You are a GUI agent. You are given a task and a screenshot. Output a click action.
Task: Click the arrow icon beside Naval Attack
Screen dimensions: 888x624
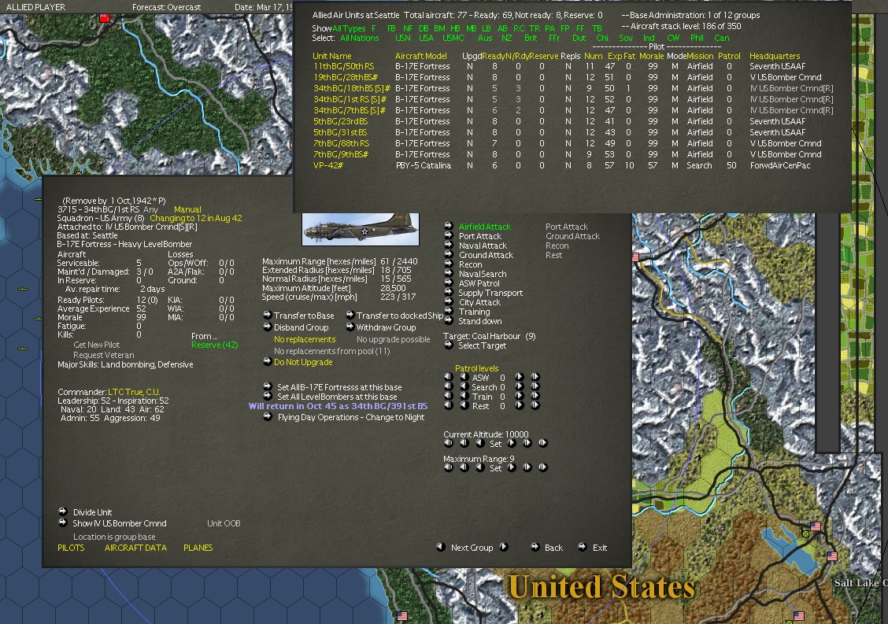click(x=449, y=245)
